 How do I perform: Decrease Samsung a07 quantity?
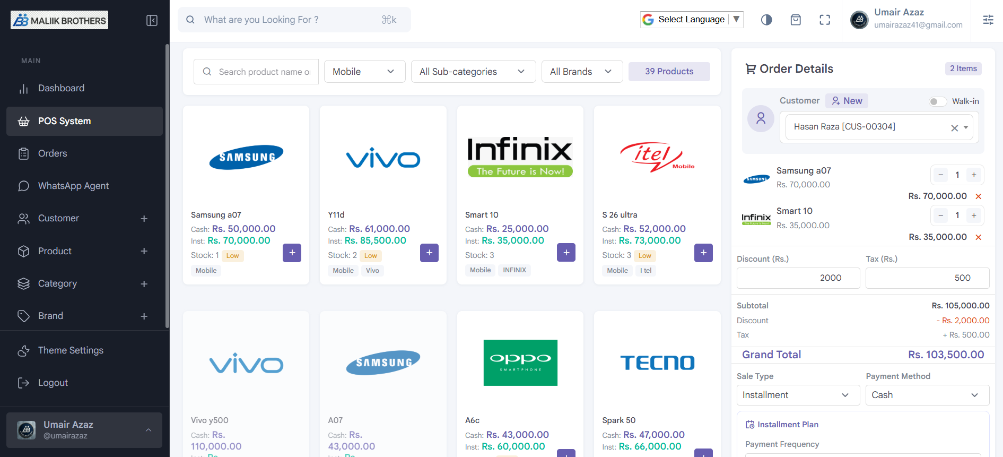(x=940, y=175)
